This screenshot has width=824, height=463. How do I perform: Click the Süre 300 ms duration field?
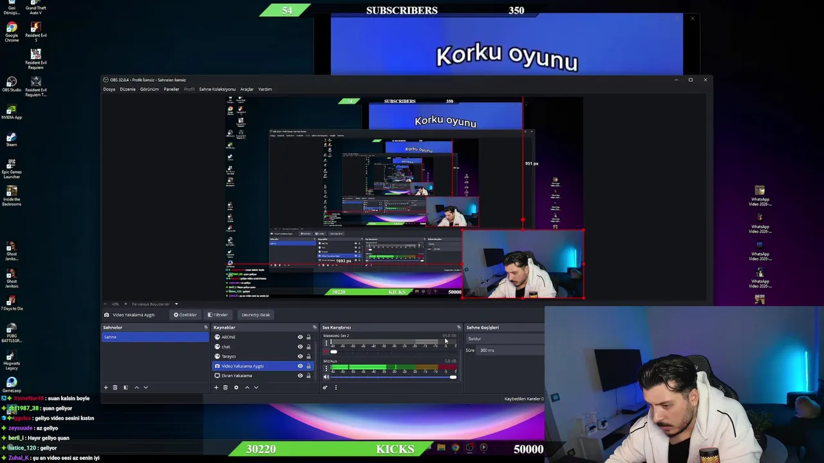(x=509, y=350)
